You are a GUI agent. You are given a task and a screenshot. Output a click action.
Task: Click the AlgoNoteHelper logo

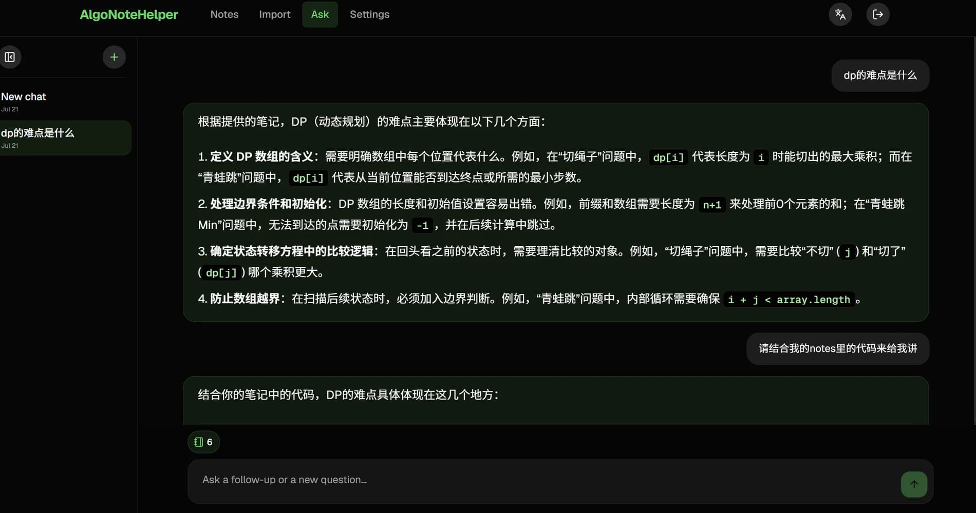(129, 14)
